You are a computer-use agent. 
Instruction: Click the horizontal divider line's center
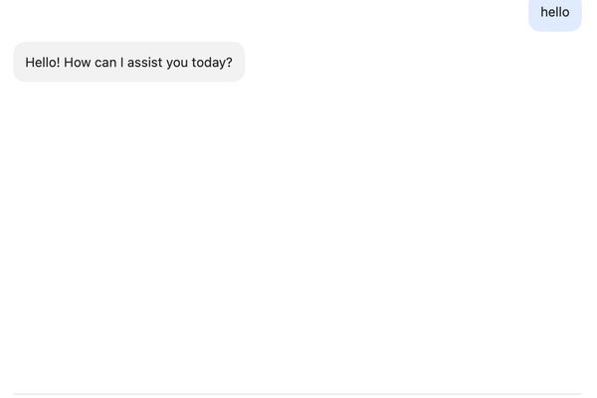(298, 394)
